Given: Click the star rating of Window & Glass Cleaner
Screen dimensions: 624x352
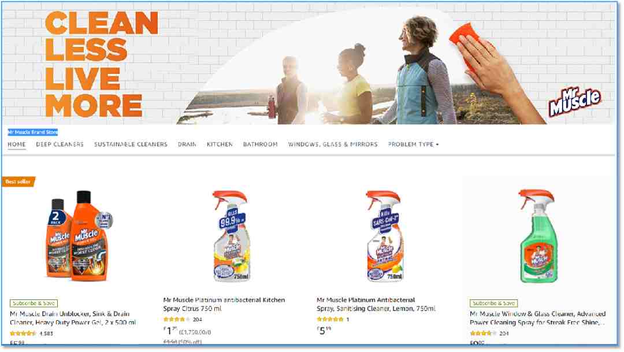Looking at the screenshot, I should tap(483, 334).
